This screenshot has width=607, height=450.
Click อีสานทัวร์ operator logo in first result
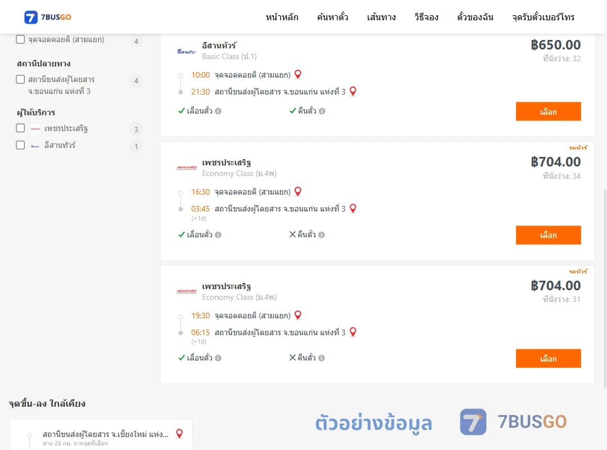click(x=187, y=52)
